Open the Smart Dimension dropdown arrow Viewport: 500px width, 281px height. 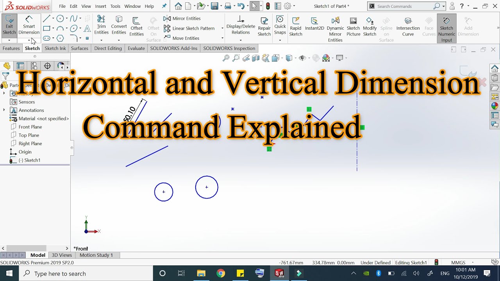29,41
